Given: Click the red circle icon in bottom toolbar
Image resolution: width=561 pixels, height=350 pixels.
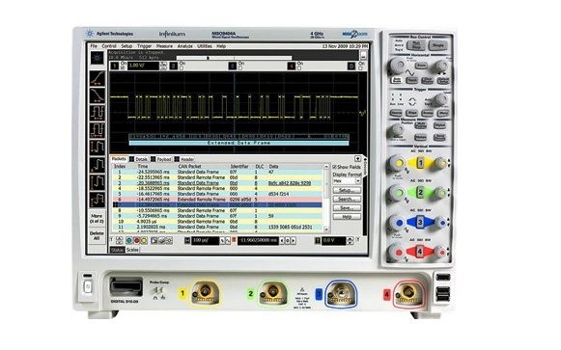Looking at the screenshot, I should (x=136, y=241).
